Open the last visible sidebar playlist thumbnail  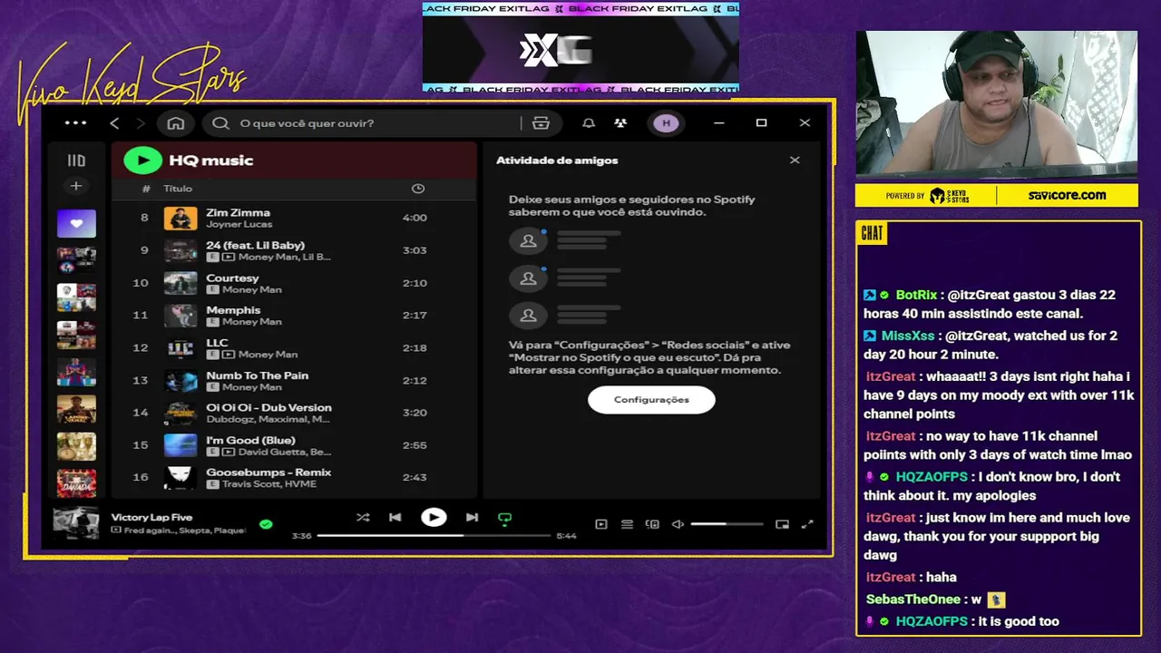pyautogui.click(x=76, y=483)
